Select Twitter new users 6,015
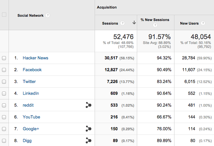 tap(190, 82)
